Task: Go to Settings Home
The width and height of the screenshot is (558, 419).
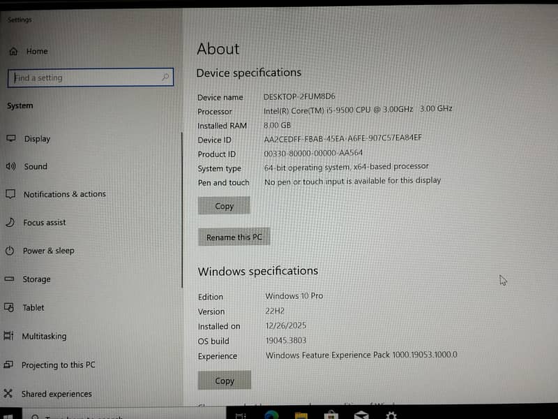Action: coord(29,51)
